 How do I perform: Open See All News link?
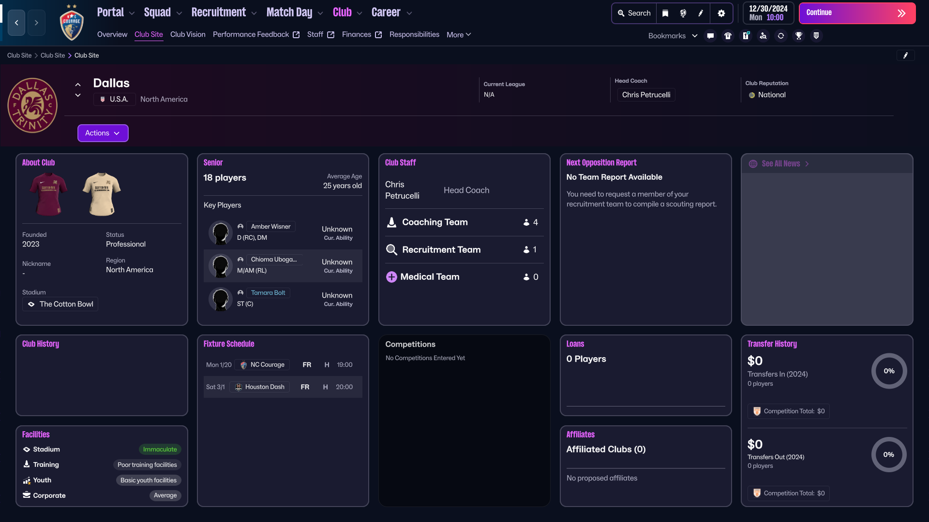tap(780, 164)
